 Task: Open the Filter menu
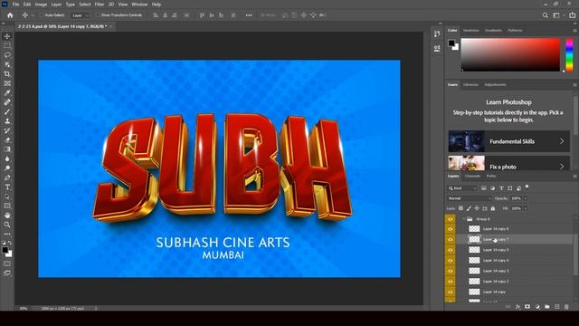point(100,5)
